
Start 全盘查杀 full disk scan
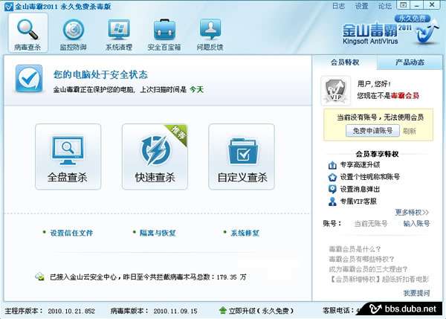point(68,157)
